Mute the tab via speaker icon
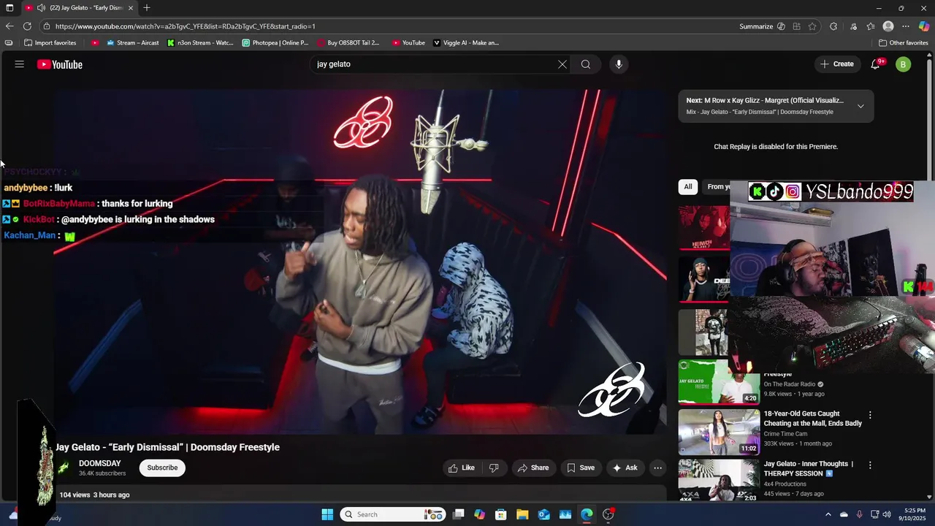 (x=42, y=8)
